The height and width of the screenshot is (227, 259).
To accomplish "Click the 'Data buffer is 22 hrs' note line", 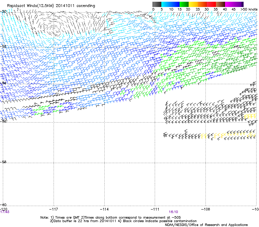I will click(123, 221).
